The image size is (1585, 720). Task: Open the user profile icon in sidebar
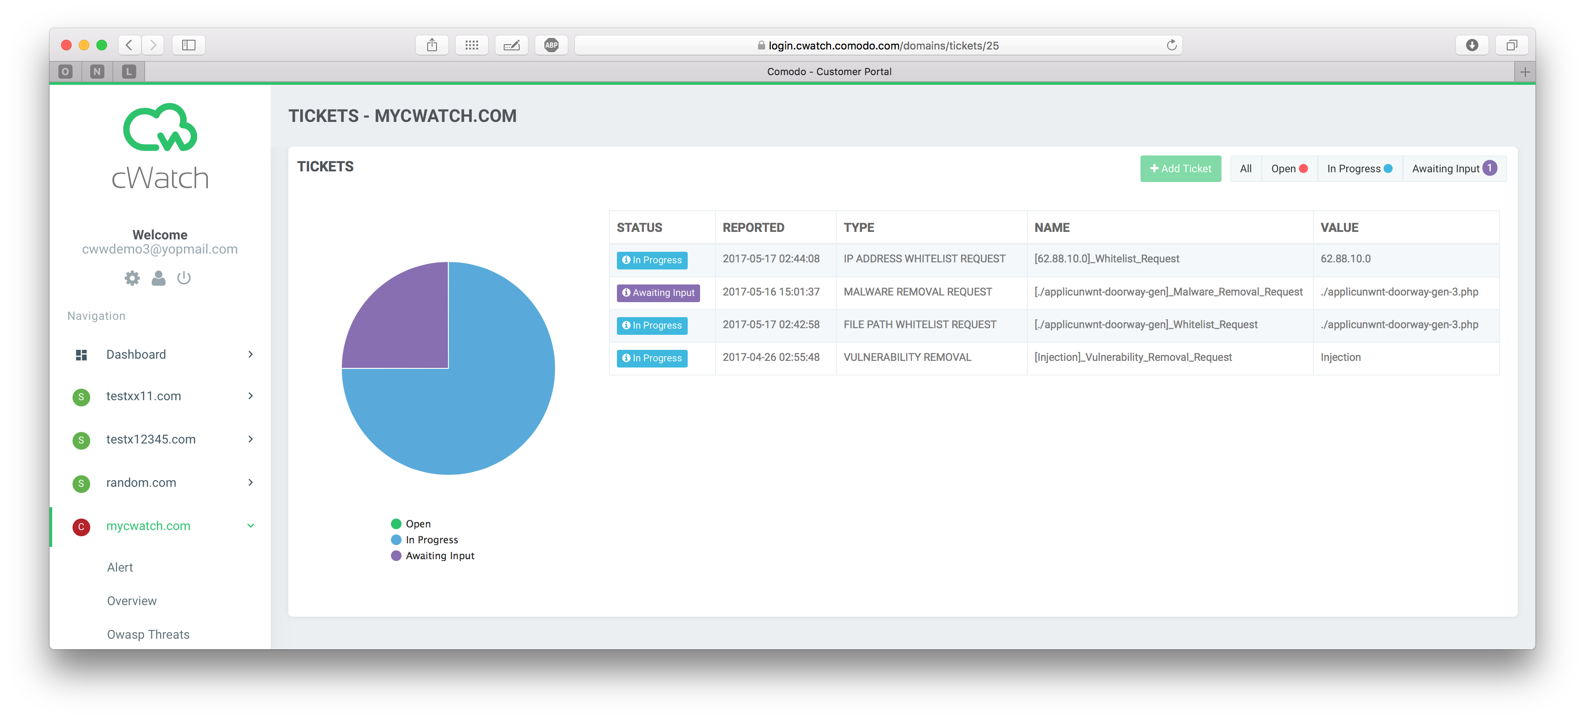coord(158,278)
